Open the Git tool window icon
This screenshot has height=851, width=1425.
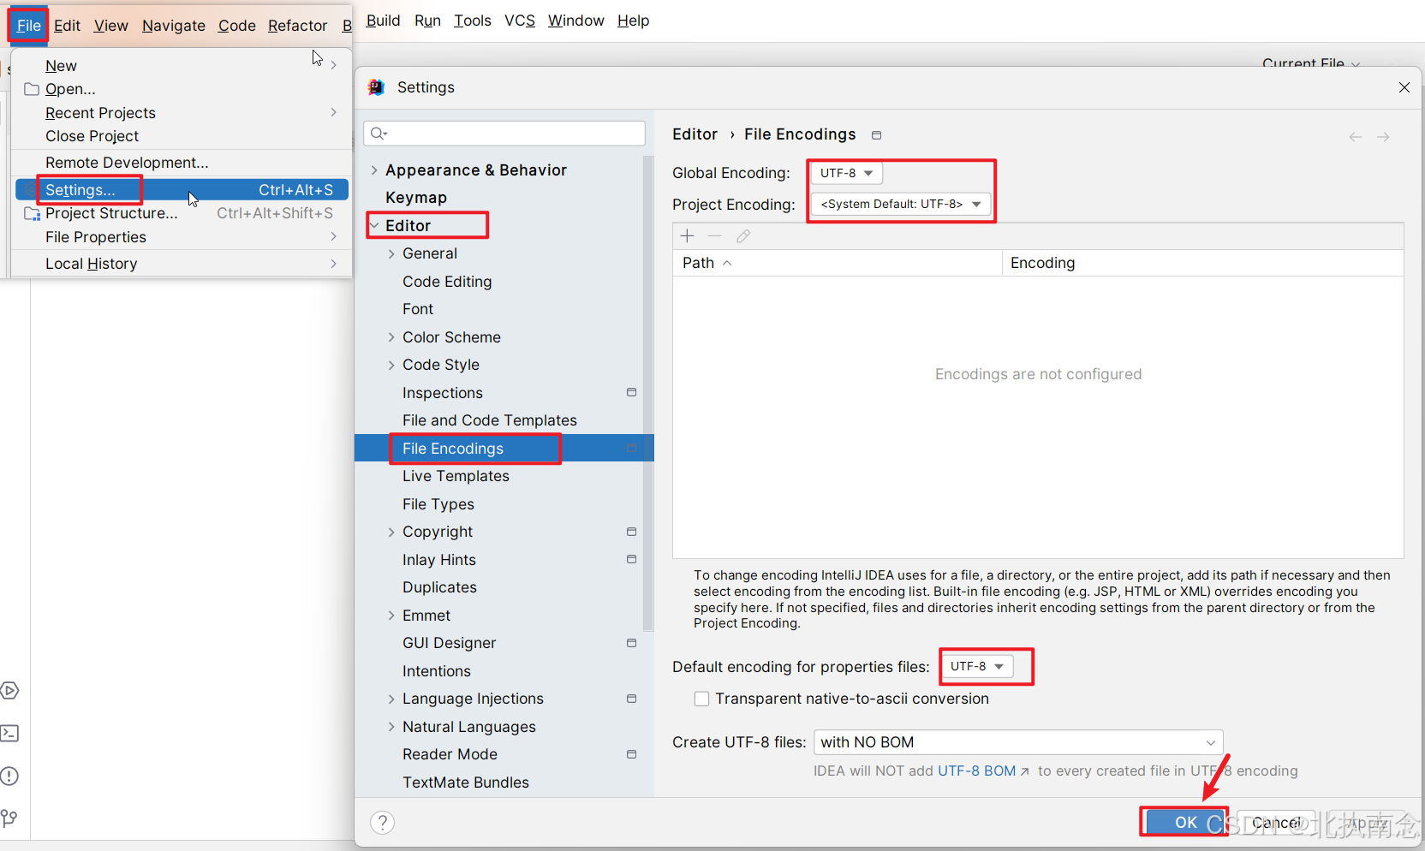9,818
